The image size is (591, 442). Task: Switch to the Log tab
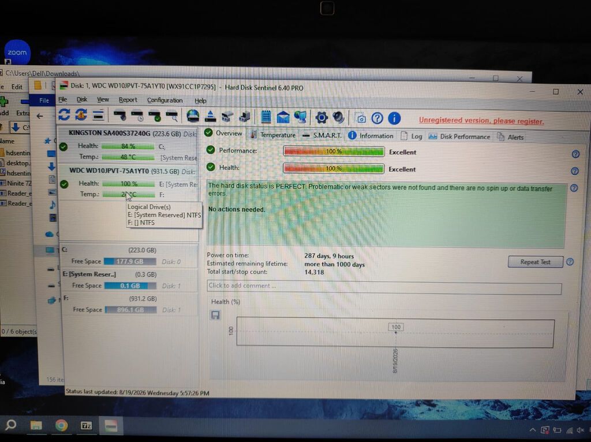tap(411, 136)
